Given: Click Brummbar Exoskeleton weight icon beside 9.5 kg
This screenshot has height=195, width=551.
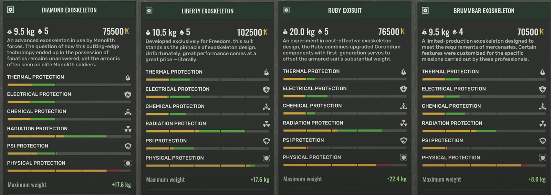Looking at the screenshot, I should 424,32.
